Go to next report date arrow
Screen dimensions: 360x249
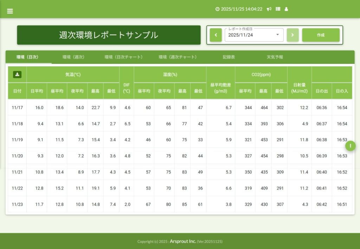[x=292, y=35]
